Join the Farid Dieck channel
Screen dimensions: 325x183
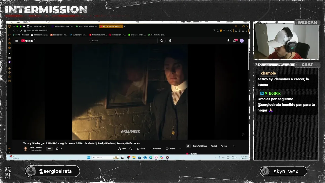pos(50,149)
